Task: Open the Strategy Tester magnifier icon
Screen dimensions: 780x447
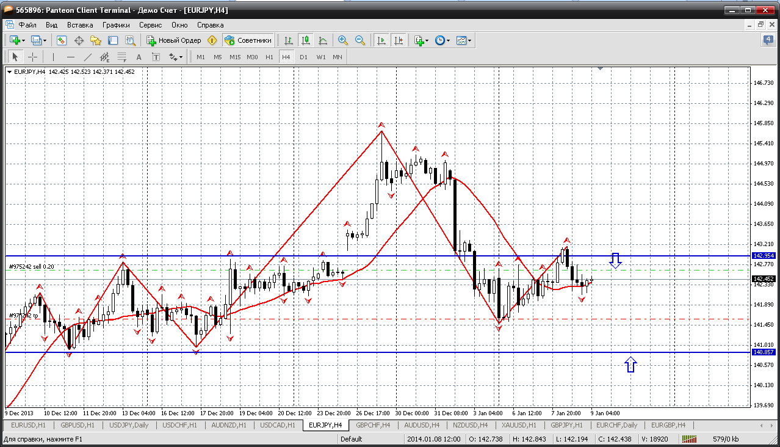Action: pos(130,40)
